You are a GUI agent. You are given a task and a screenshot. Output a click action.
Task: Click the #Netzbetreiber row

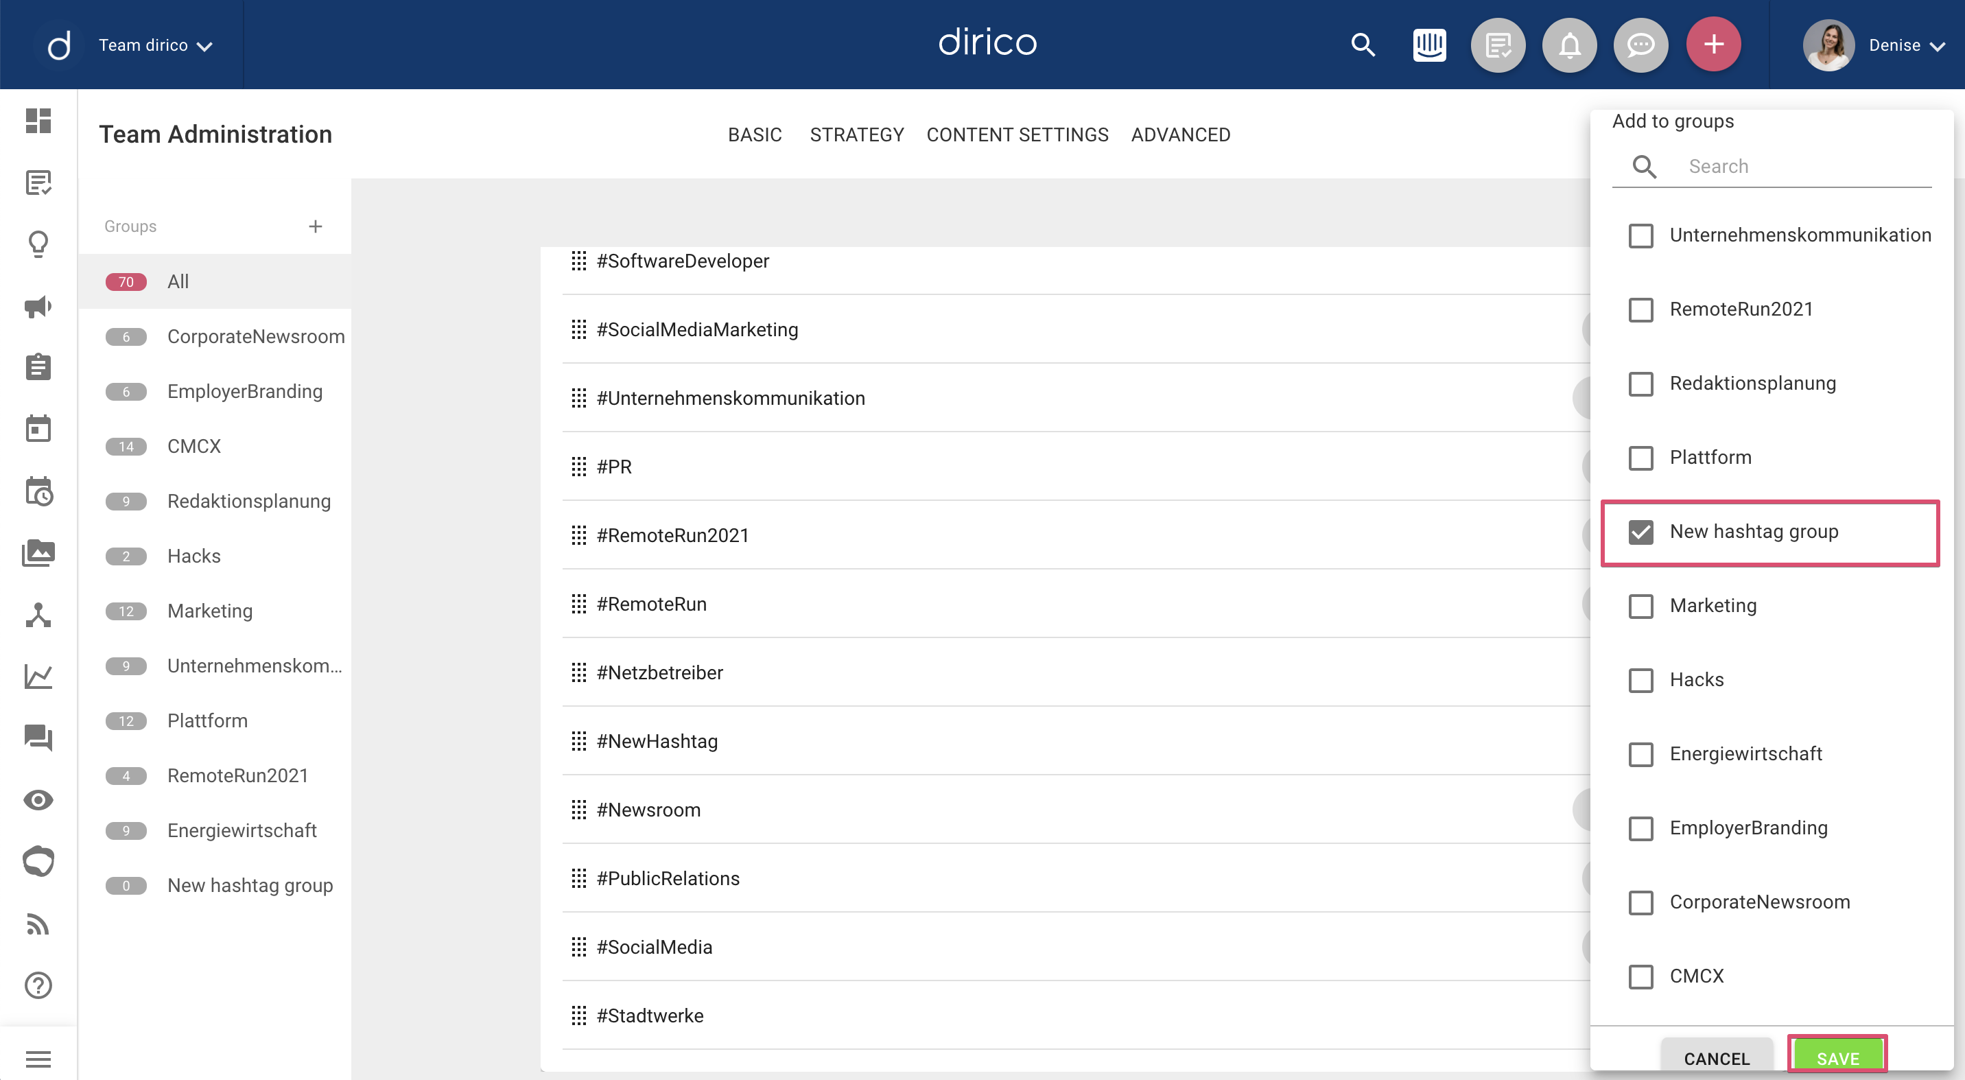[1076, 672]
